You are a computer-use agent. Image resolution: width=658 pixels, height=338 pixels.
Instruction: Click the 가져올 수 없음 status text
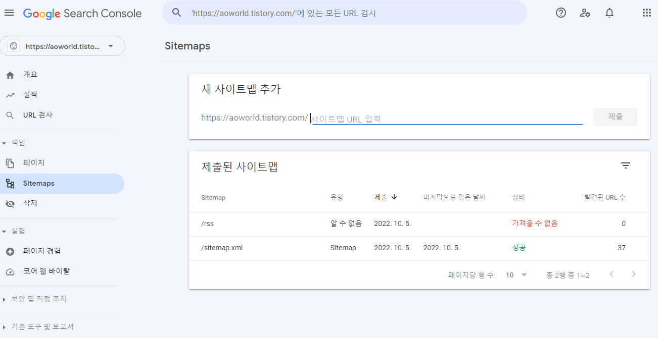(x=535, y=223)
